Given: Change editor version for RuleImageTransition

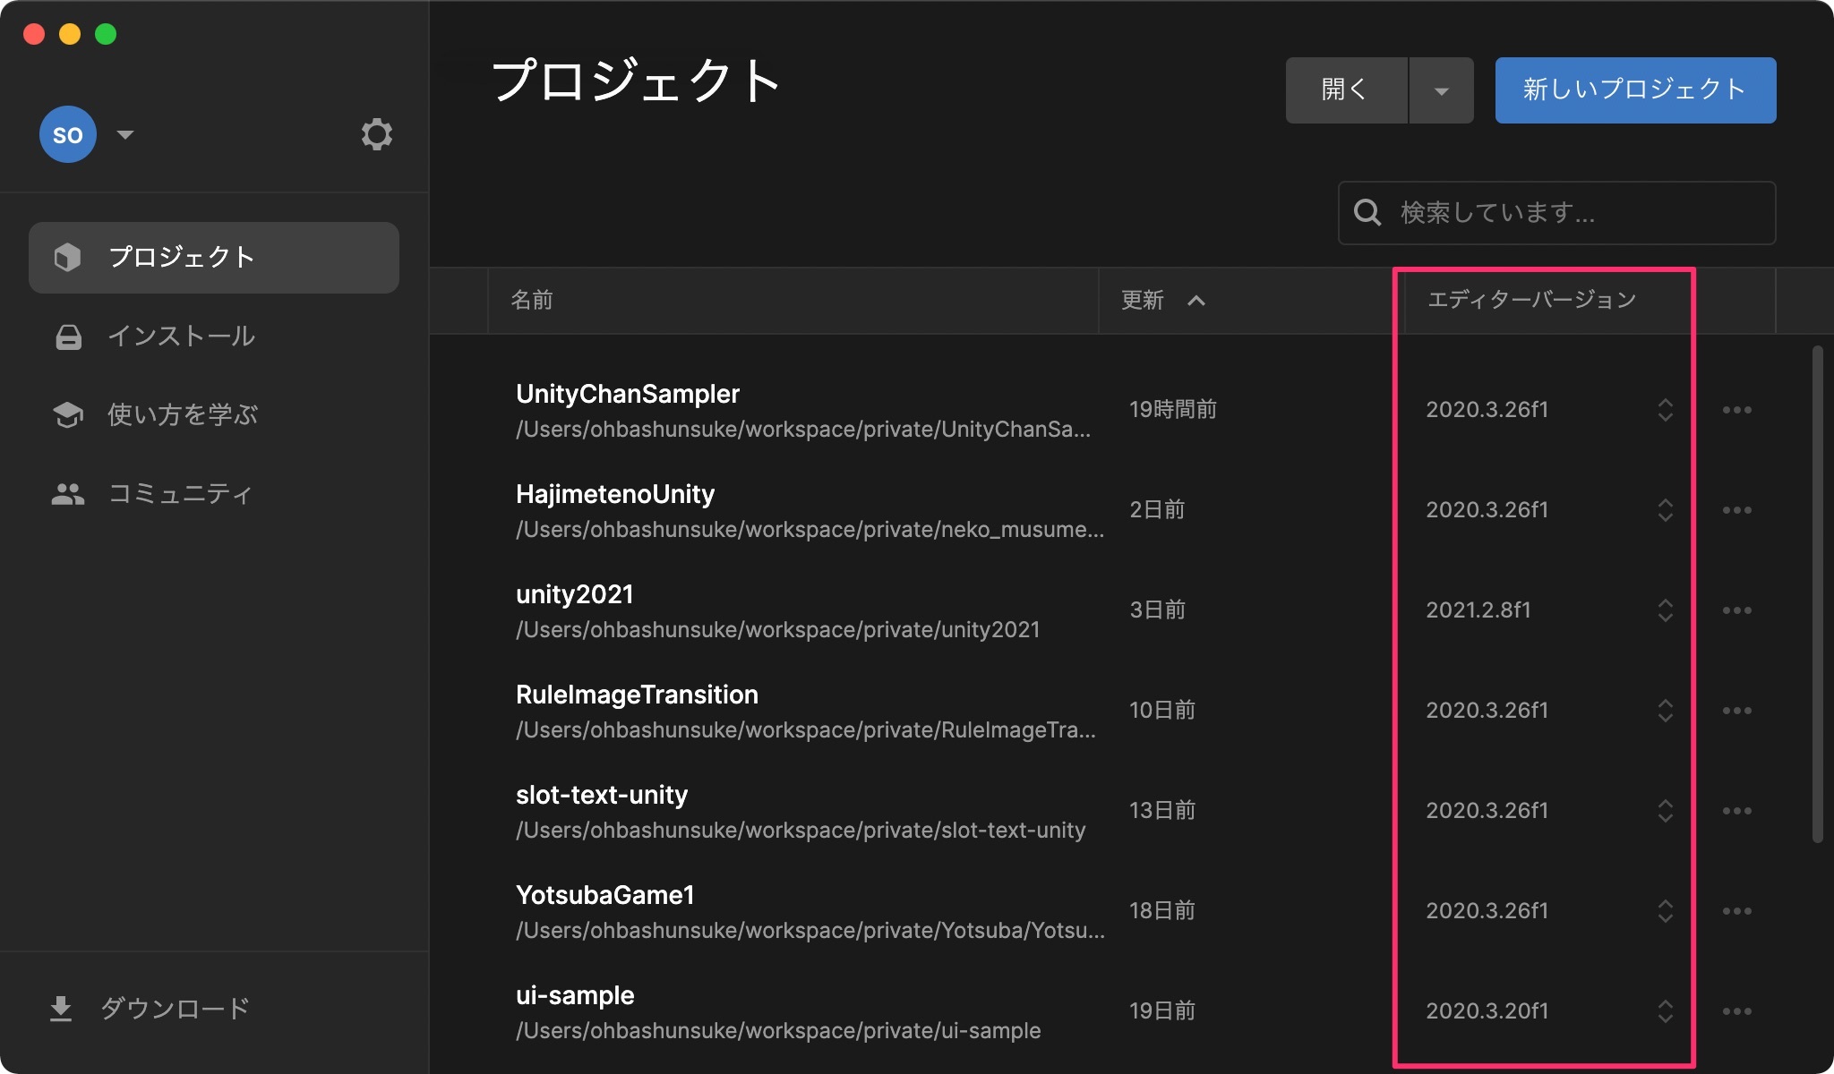Looking at the screenshot, I should [1665, 711].
